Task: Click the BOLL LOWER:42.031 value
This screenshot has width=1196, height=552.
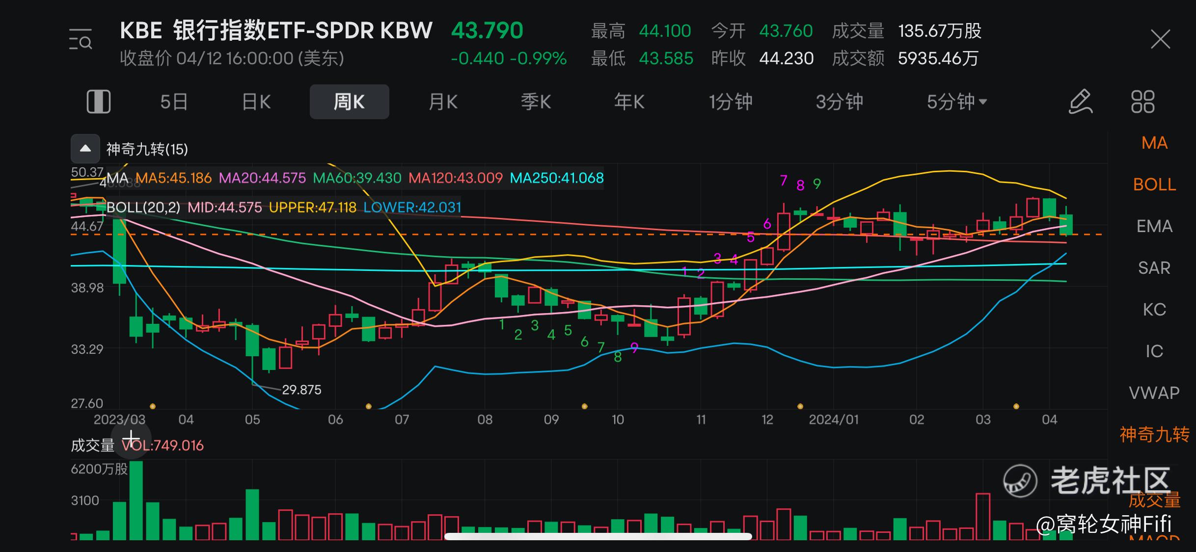Action: click(412, 207)
